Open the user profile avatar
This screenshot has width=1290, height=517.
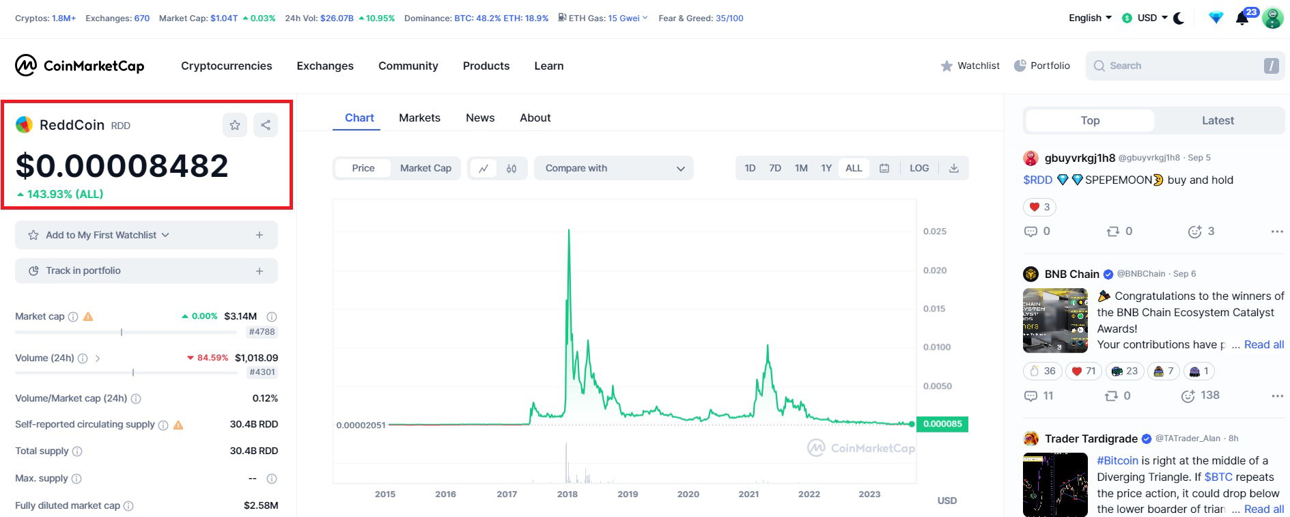click(x=1273, y=18)
